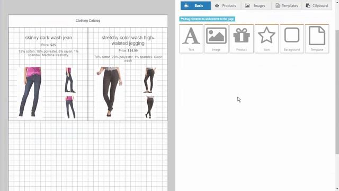Open the Templates tab
The image size is (339, 191).
tap(287, 6)
